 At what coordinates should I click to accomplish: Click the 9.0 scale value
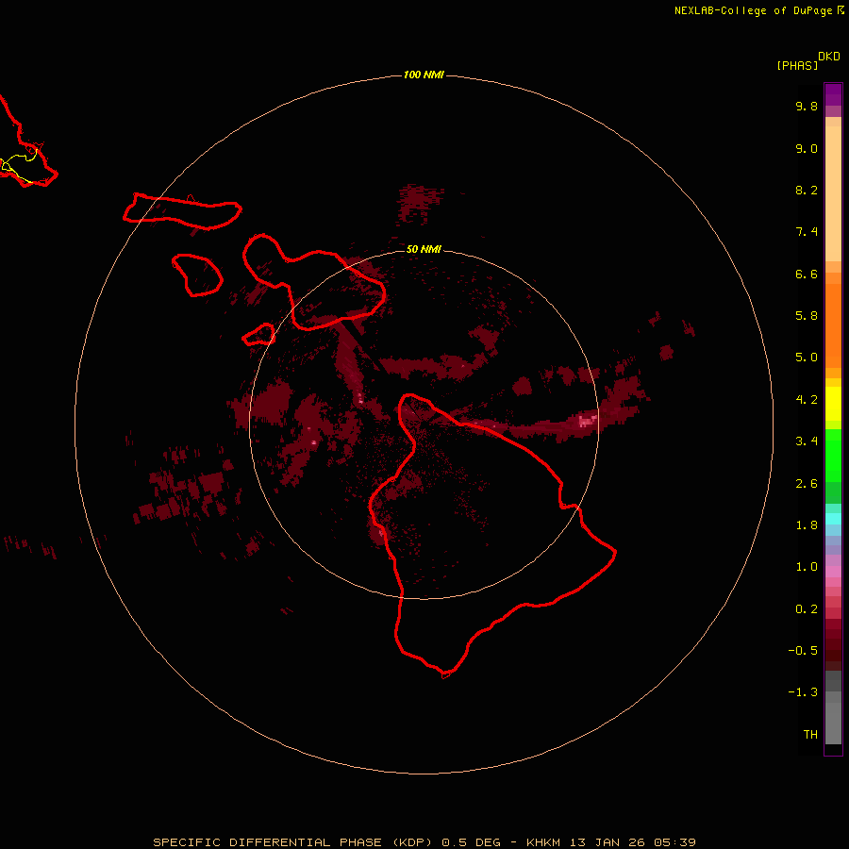pyautogui.click(x=807, y=148)
